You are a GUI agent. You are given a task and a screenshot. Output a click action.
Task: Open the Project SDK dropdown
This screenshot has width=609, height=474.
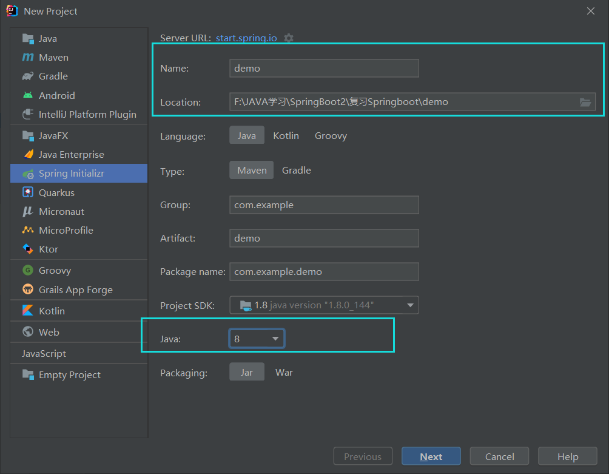[x=324, y=305]
